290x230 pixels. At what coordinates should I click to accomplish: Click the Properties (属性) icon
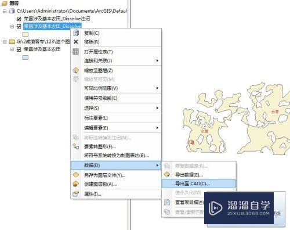click(x=75, y=194)
